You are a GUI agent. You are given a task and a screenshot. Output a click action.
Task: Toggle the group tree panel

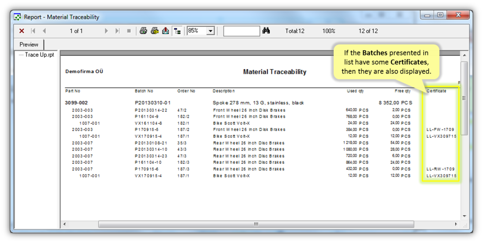[177, 31]
